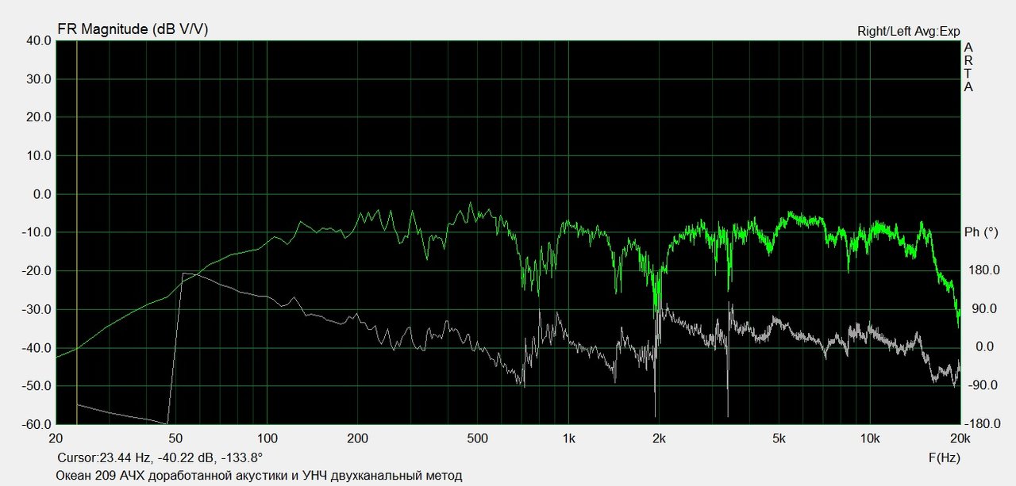Click the "F(Hz)" frequency axis label

click(x=945, y=457)
